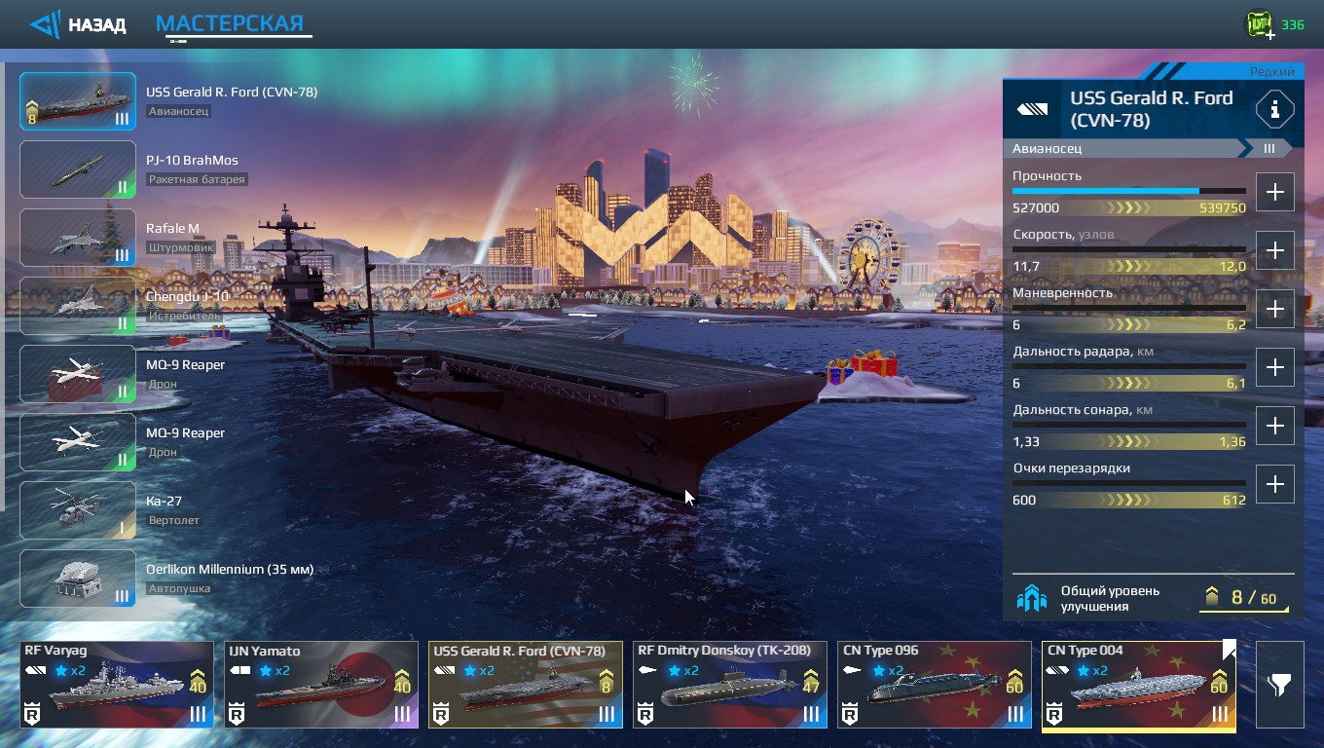Upgrade Дальность сонара with its plus button

click(x=1274, y=426)
